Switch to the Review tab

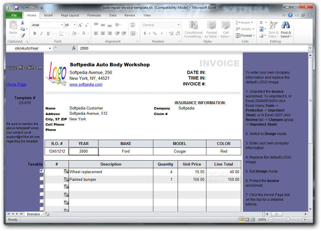pyautogui.click(x=130, y=15)
